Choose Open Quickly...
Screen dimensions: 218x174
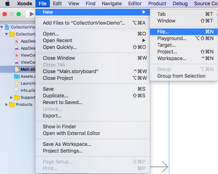point(93,47)
